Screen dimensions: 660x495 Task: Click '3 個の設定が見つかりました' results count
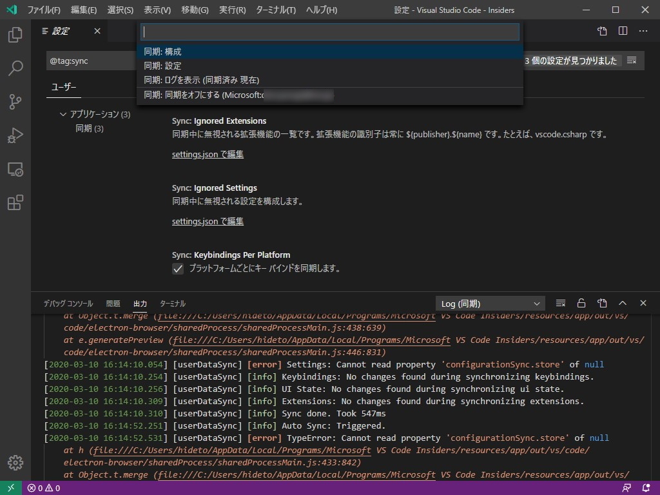(571, 61)
